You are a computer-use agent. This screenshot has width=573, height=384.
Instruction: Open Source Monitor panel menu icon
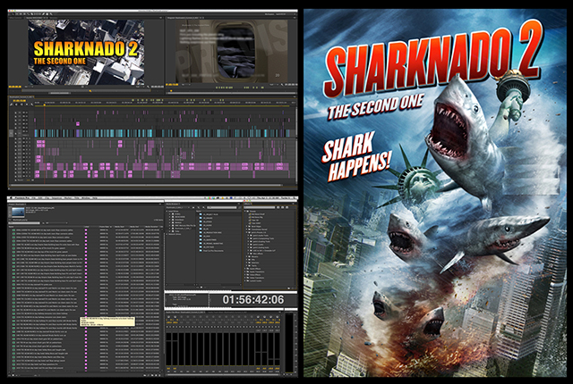pyautogui.click(x=160, y=18)
